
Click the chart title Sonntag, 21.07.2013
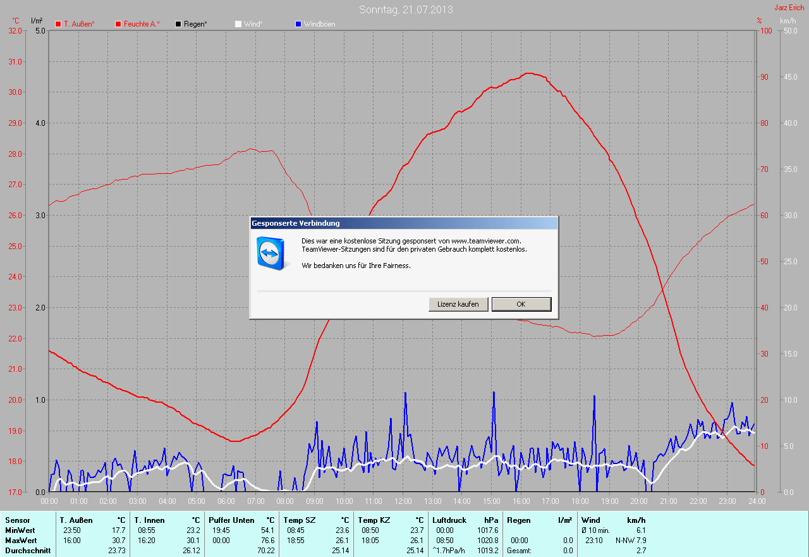click(406, 9)
